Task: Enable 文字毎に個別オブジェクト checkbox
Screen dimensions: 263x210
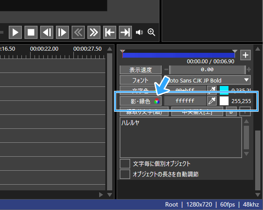Action: point(125,164)
